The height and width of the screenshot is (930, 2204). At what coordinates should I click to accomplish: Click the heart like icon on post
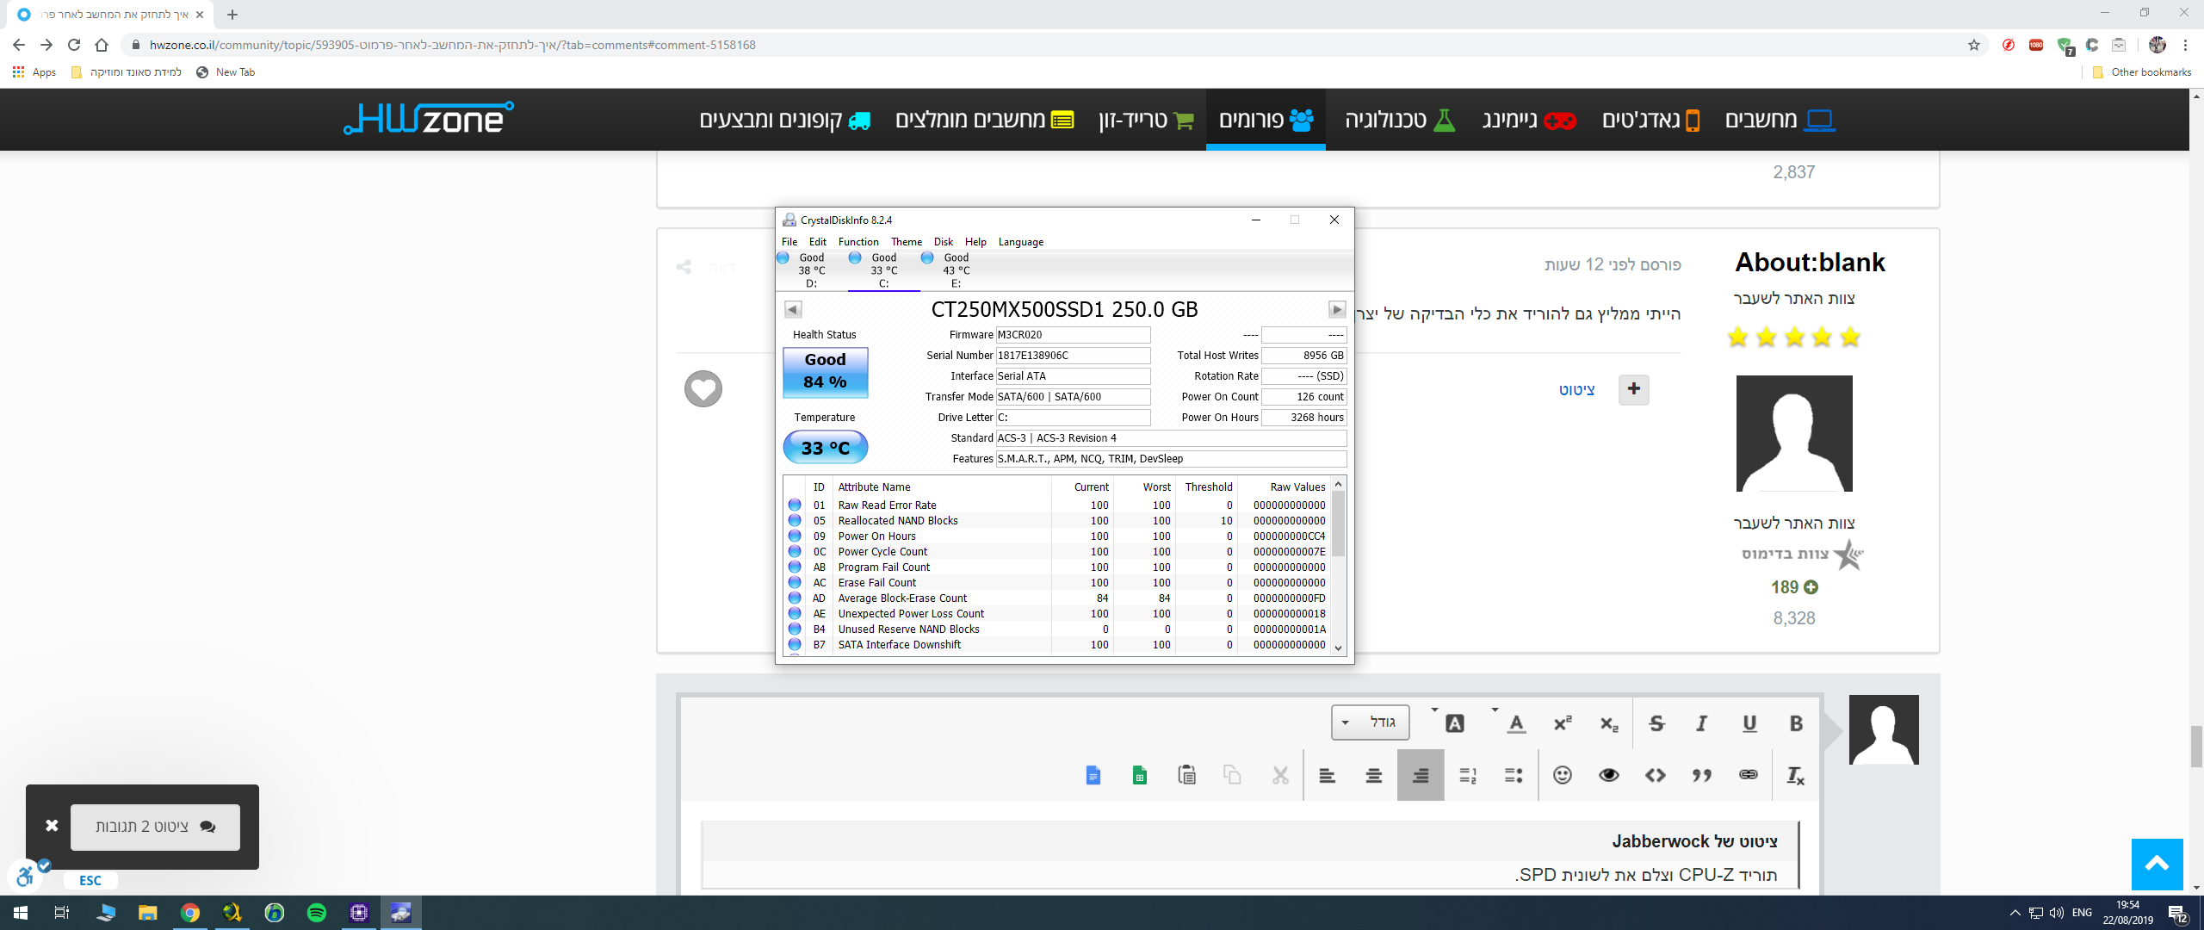(x=703, y=388)
